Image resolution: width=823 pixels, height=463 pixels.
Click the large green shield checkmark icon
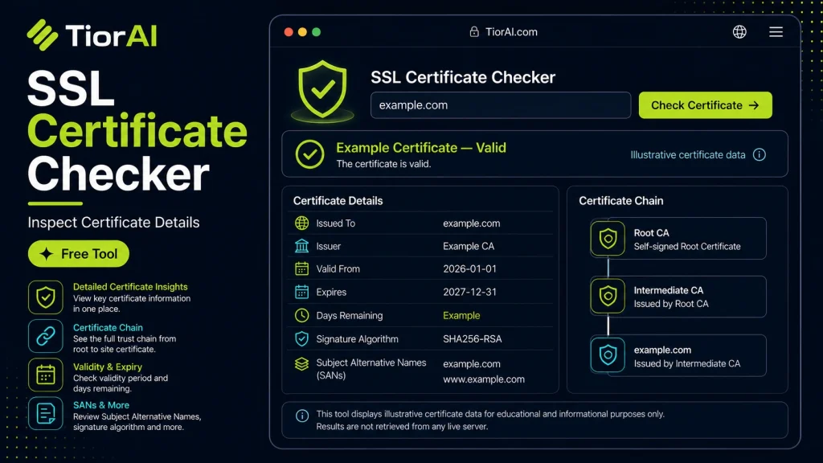click(322, 89)
